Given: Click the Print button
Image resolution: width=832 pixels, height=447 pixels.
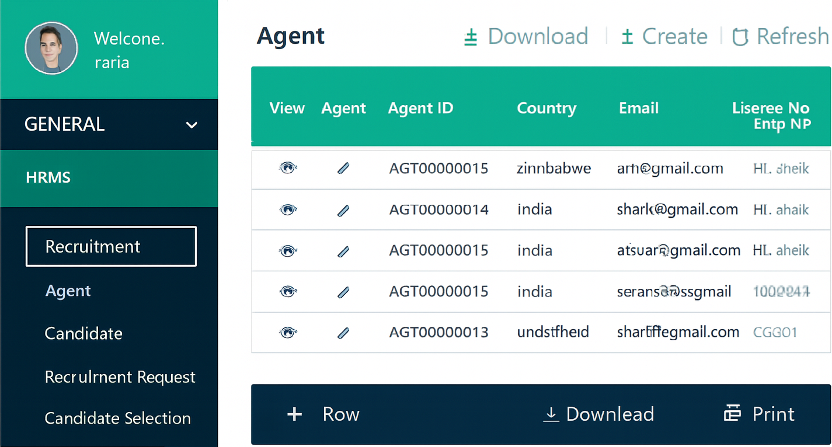Looking at the screenshot, I should pos(759,414).
